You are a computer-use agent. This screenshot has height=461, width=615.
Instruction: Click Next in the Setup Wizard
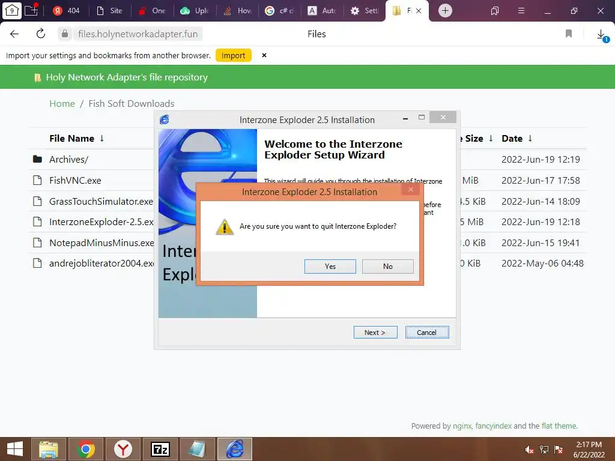[375, 333]
